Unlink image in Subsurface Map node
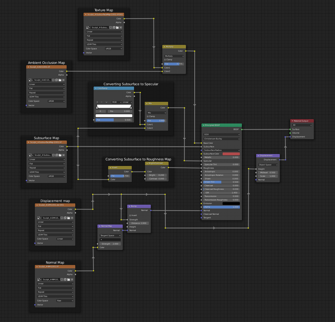 pyautogui.click(x=64, y=155)
